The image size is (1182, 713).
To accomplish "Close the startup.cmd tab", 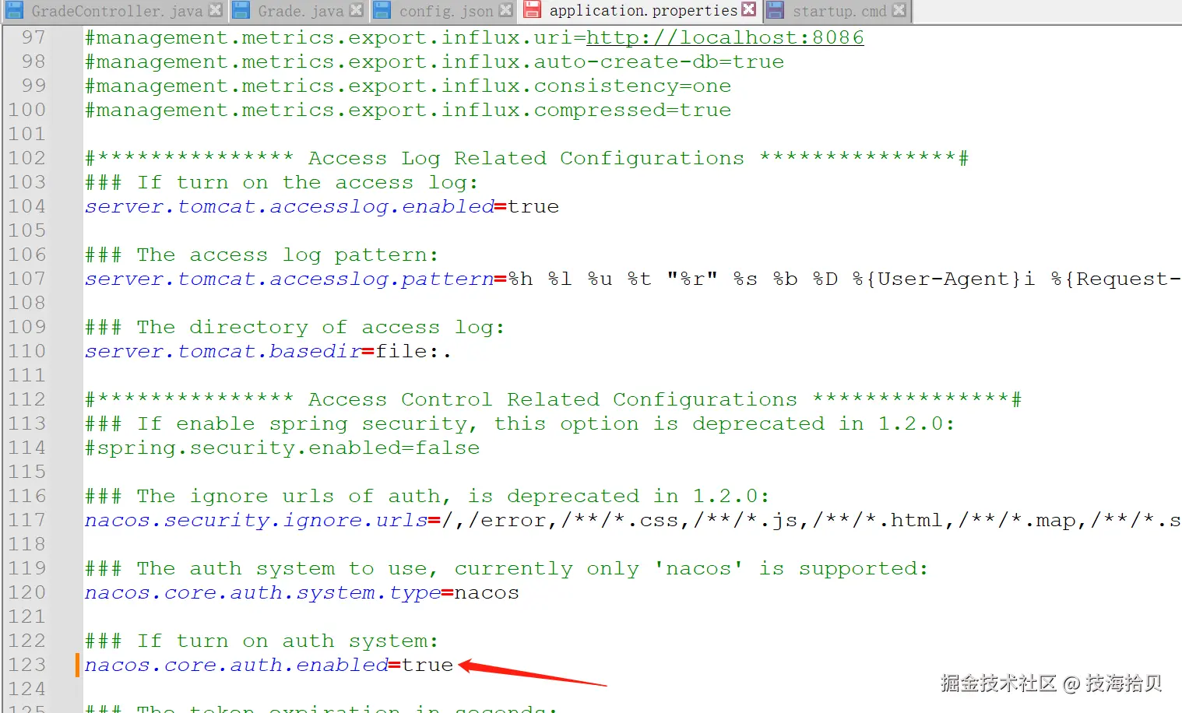I will click(899, 10).
